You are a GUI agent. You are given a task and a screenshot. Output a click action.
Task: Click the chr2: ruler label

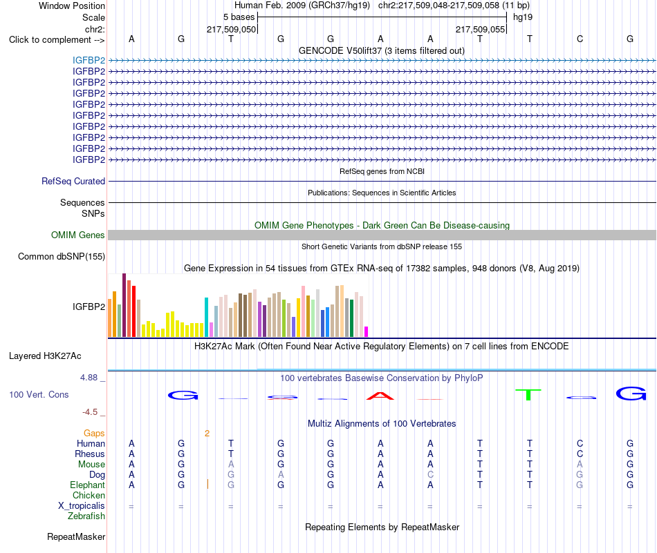[x=95, y=29]
